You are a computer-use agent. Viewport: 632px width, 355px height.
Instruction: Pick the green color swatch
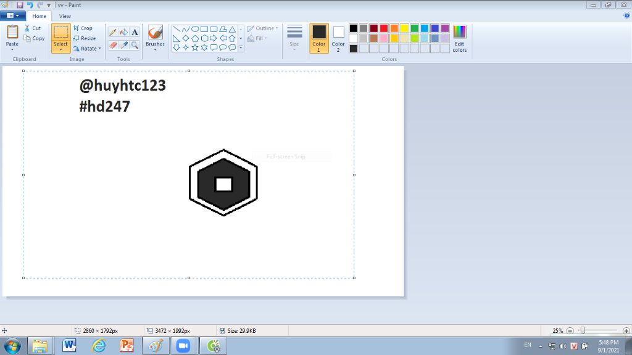pos(414,28)
